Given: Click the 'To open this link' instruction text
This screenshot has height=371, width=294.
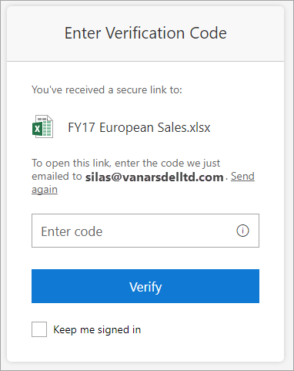Looking at the screenshot, I should pyautogui.click(x=125, y=163).
